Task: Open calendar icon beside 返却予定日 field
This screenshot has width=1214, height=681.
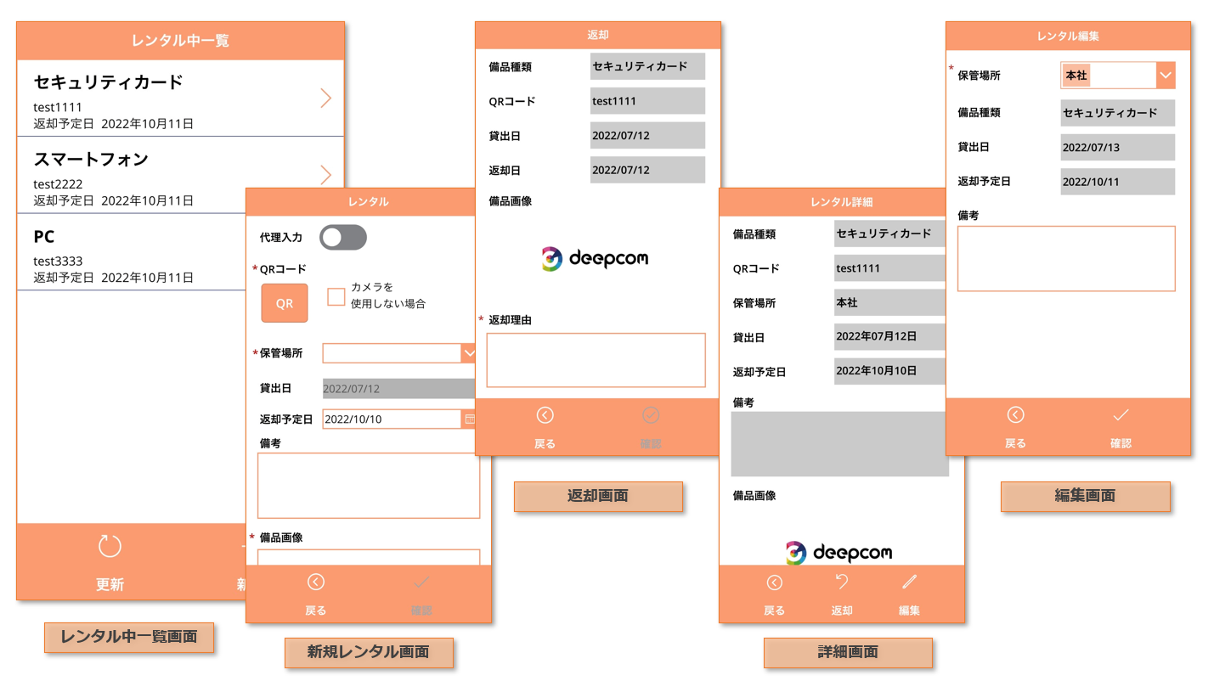Action: (469, 419)
